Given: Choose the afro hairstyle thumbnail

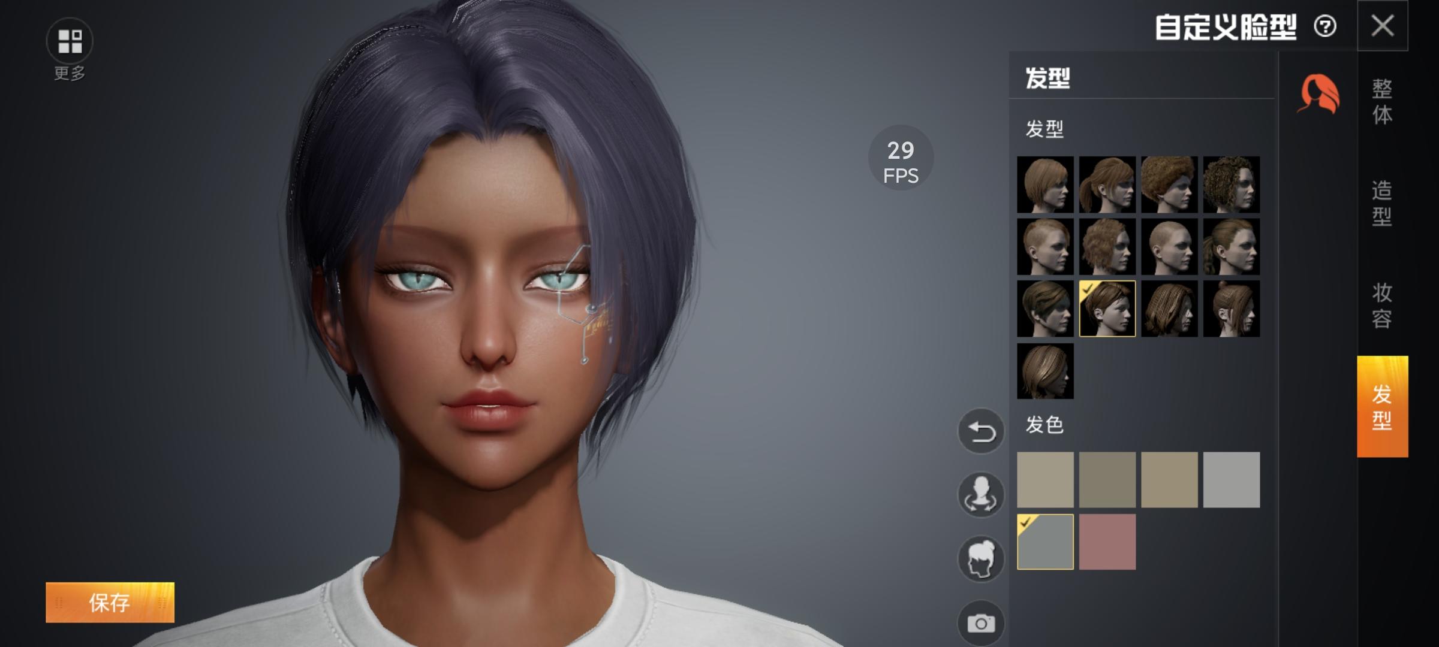Looking at the screenshot, I should click(1169, 185).
